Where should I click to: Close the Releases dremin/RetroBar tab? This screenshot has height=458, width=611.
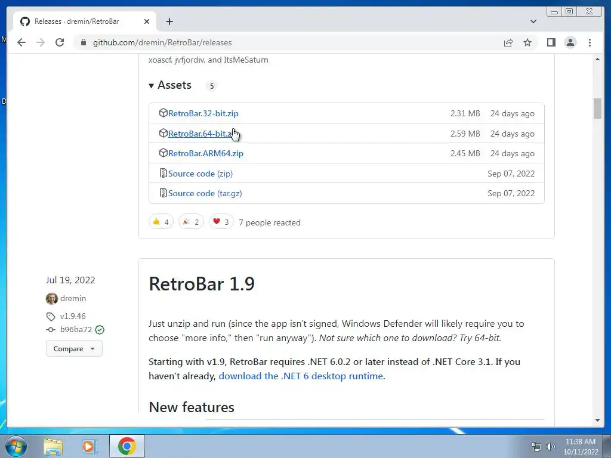tap(147, 21)
